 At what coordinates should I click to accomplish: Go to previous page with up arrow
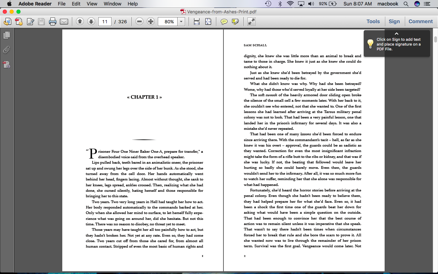tap(80, 22)
